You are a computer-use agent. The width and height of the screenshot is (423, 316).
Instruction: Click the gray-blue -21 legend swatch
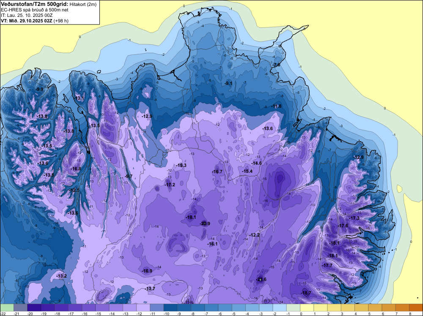(20, 308)
